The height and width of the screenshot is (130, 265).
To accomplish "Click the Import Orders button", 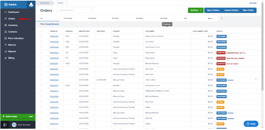I will pyautogui.click(x=231, y=10).
